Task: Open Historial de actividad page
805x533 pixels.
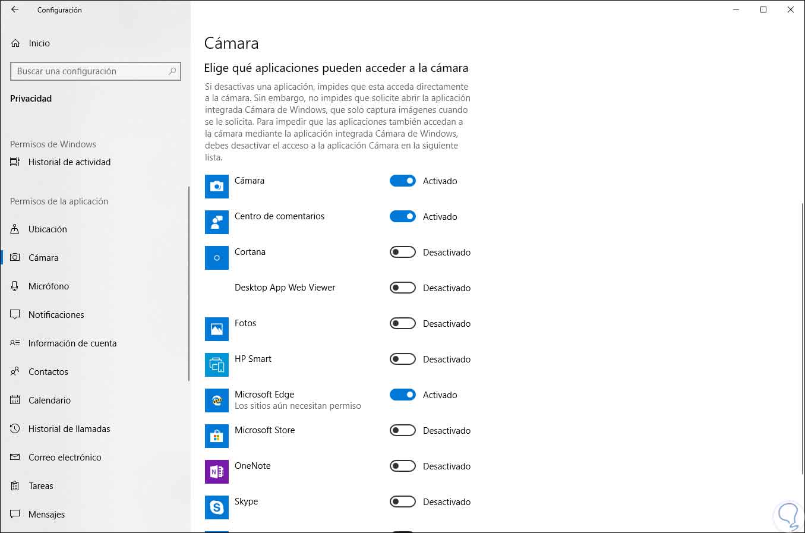Action: (x=69, y=162)
